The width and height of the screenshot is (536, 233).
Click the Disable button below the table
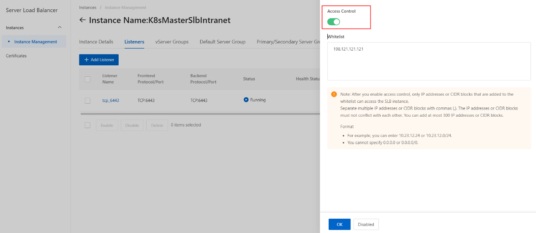coord(132,125)
